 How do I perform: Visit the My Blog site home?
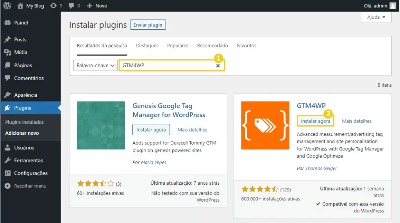click(x=30, y=5)
